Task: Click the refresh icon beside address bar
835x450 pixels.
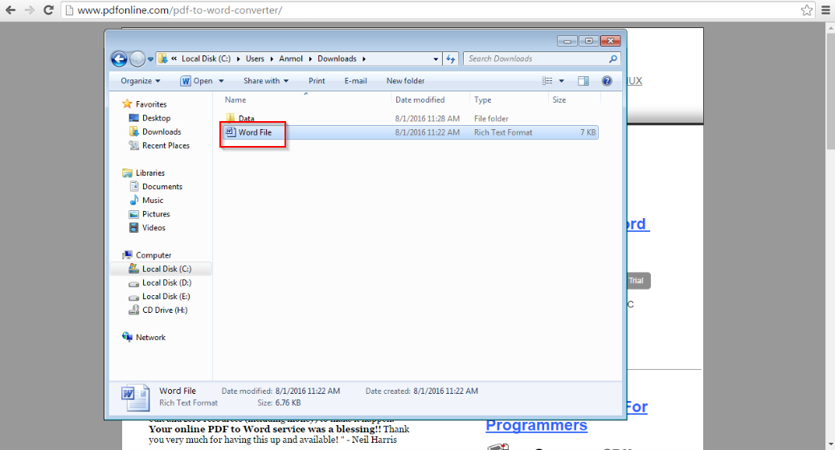Action: point(451,59)
